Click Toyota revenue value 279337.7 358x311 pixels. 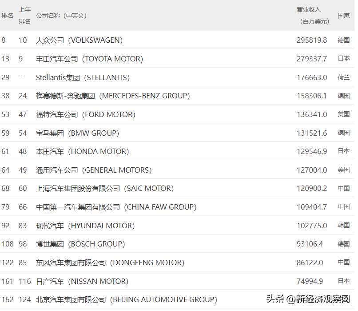312,59
